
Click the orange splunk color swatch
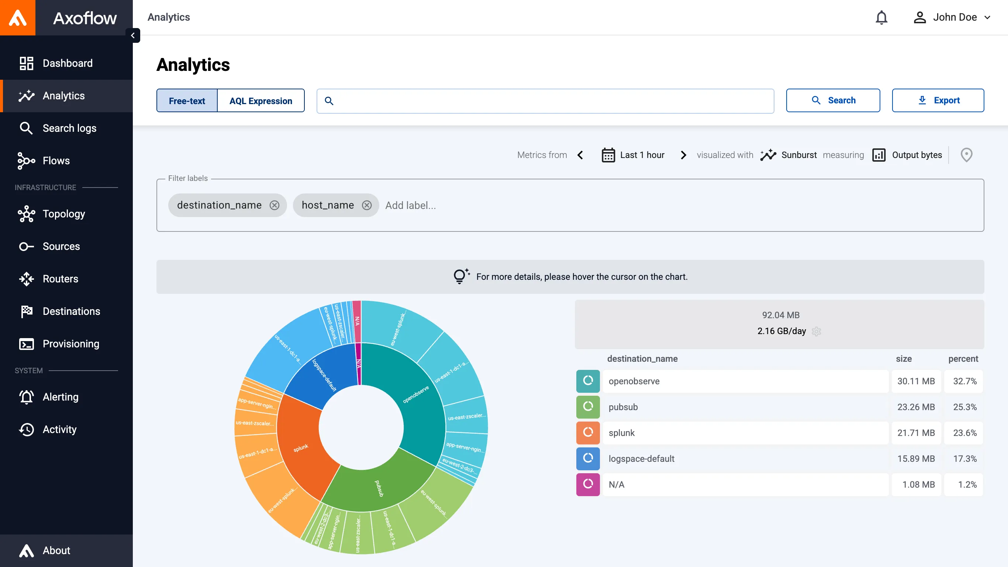pos(588,433)
